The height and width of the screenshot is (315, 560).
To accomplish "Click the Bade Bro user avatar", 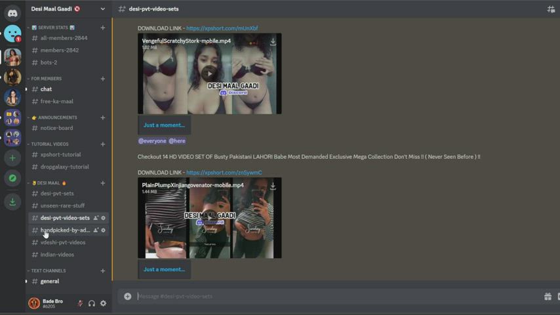I will point(34,303).
